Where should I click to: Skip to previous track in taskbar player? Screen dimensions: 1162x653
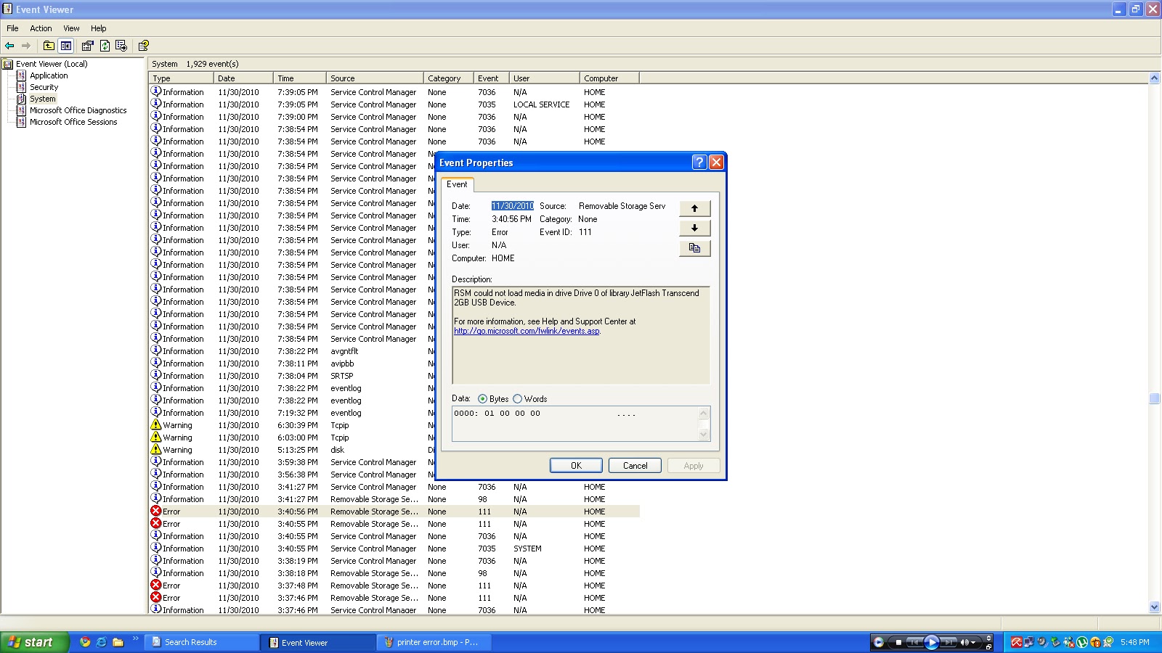(x=914, y=642)
